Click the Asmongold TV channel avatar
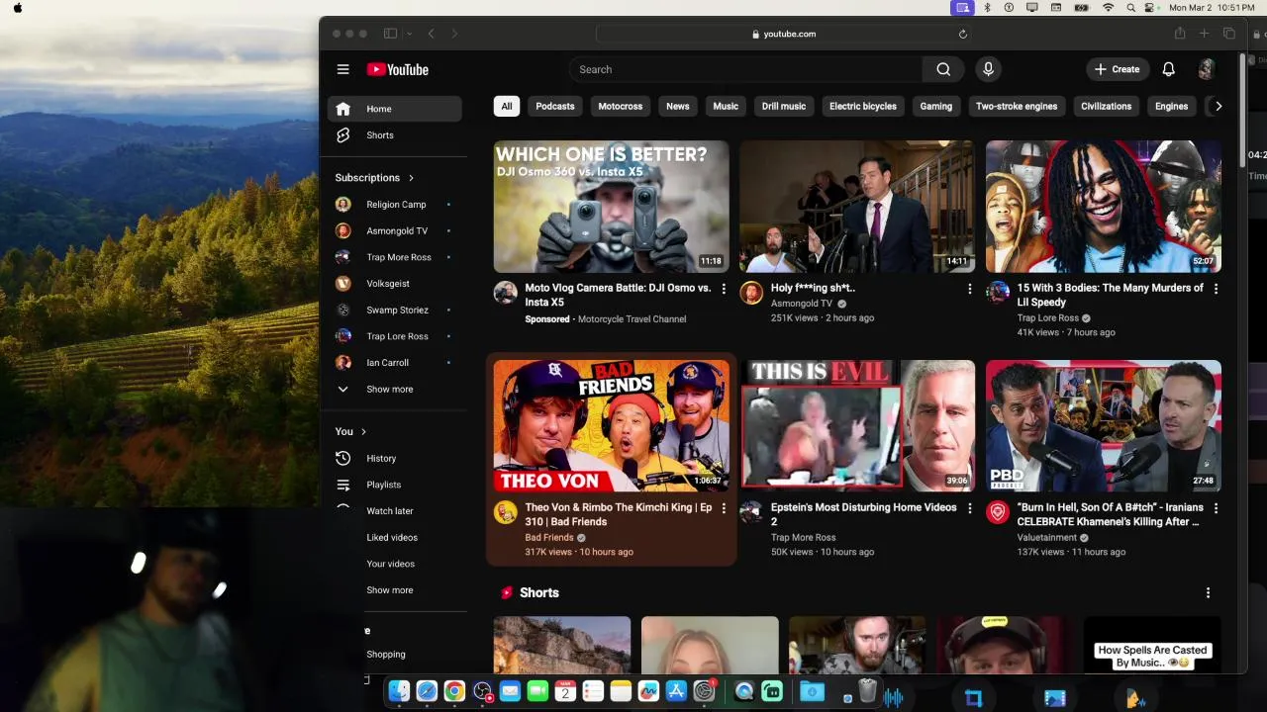The image size is (1267, 712). (751, 292)
